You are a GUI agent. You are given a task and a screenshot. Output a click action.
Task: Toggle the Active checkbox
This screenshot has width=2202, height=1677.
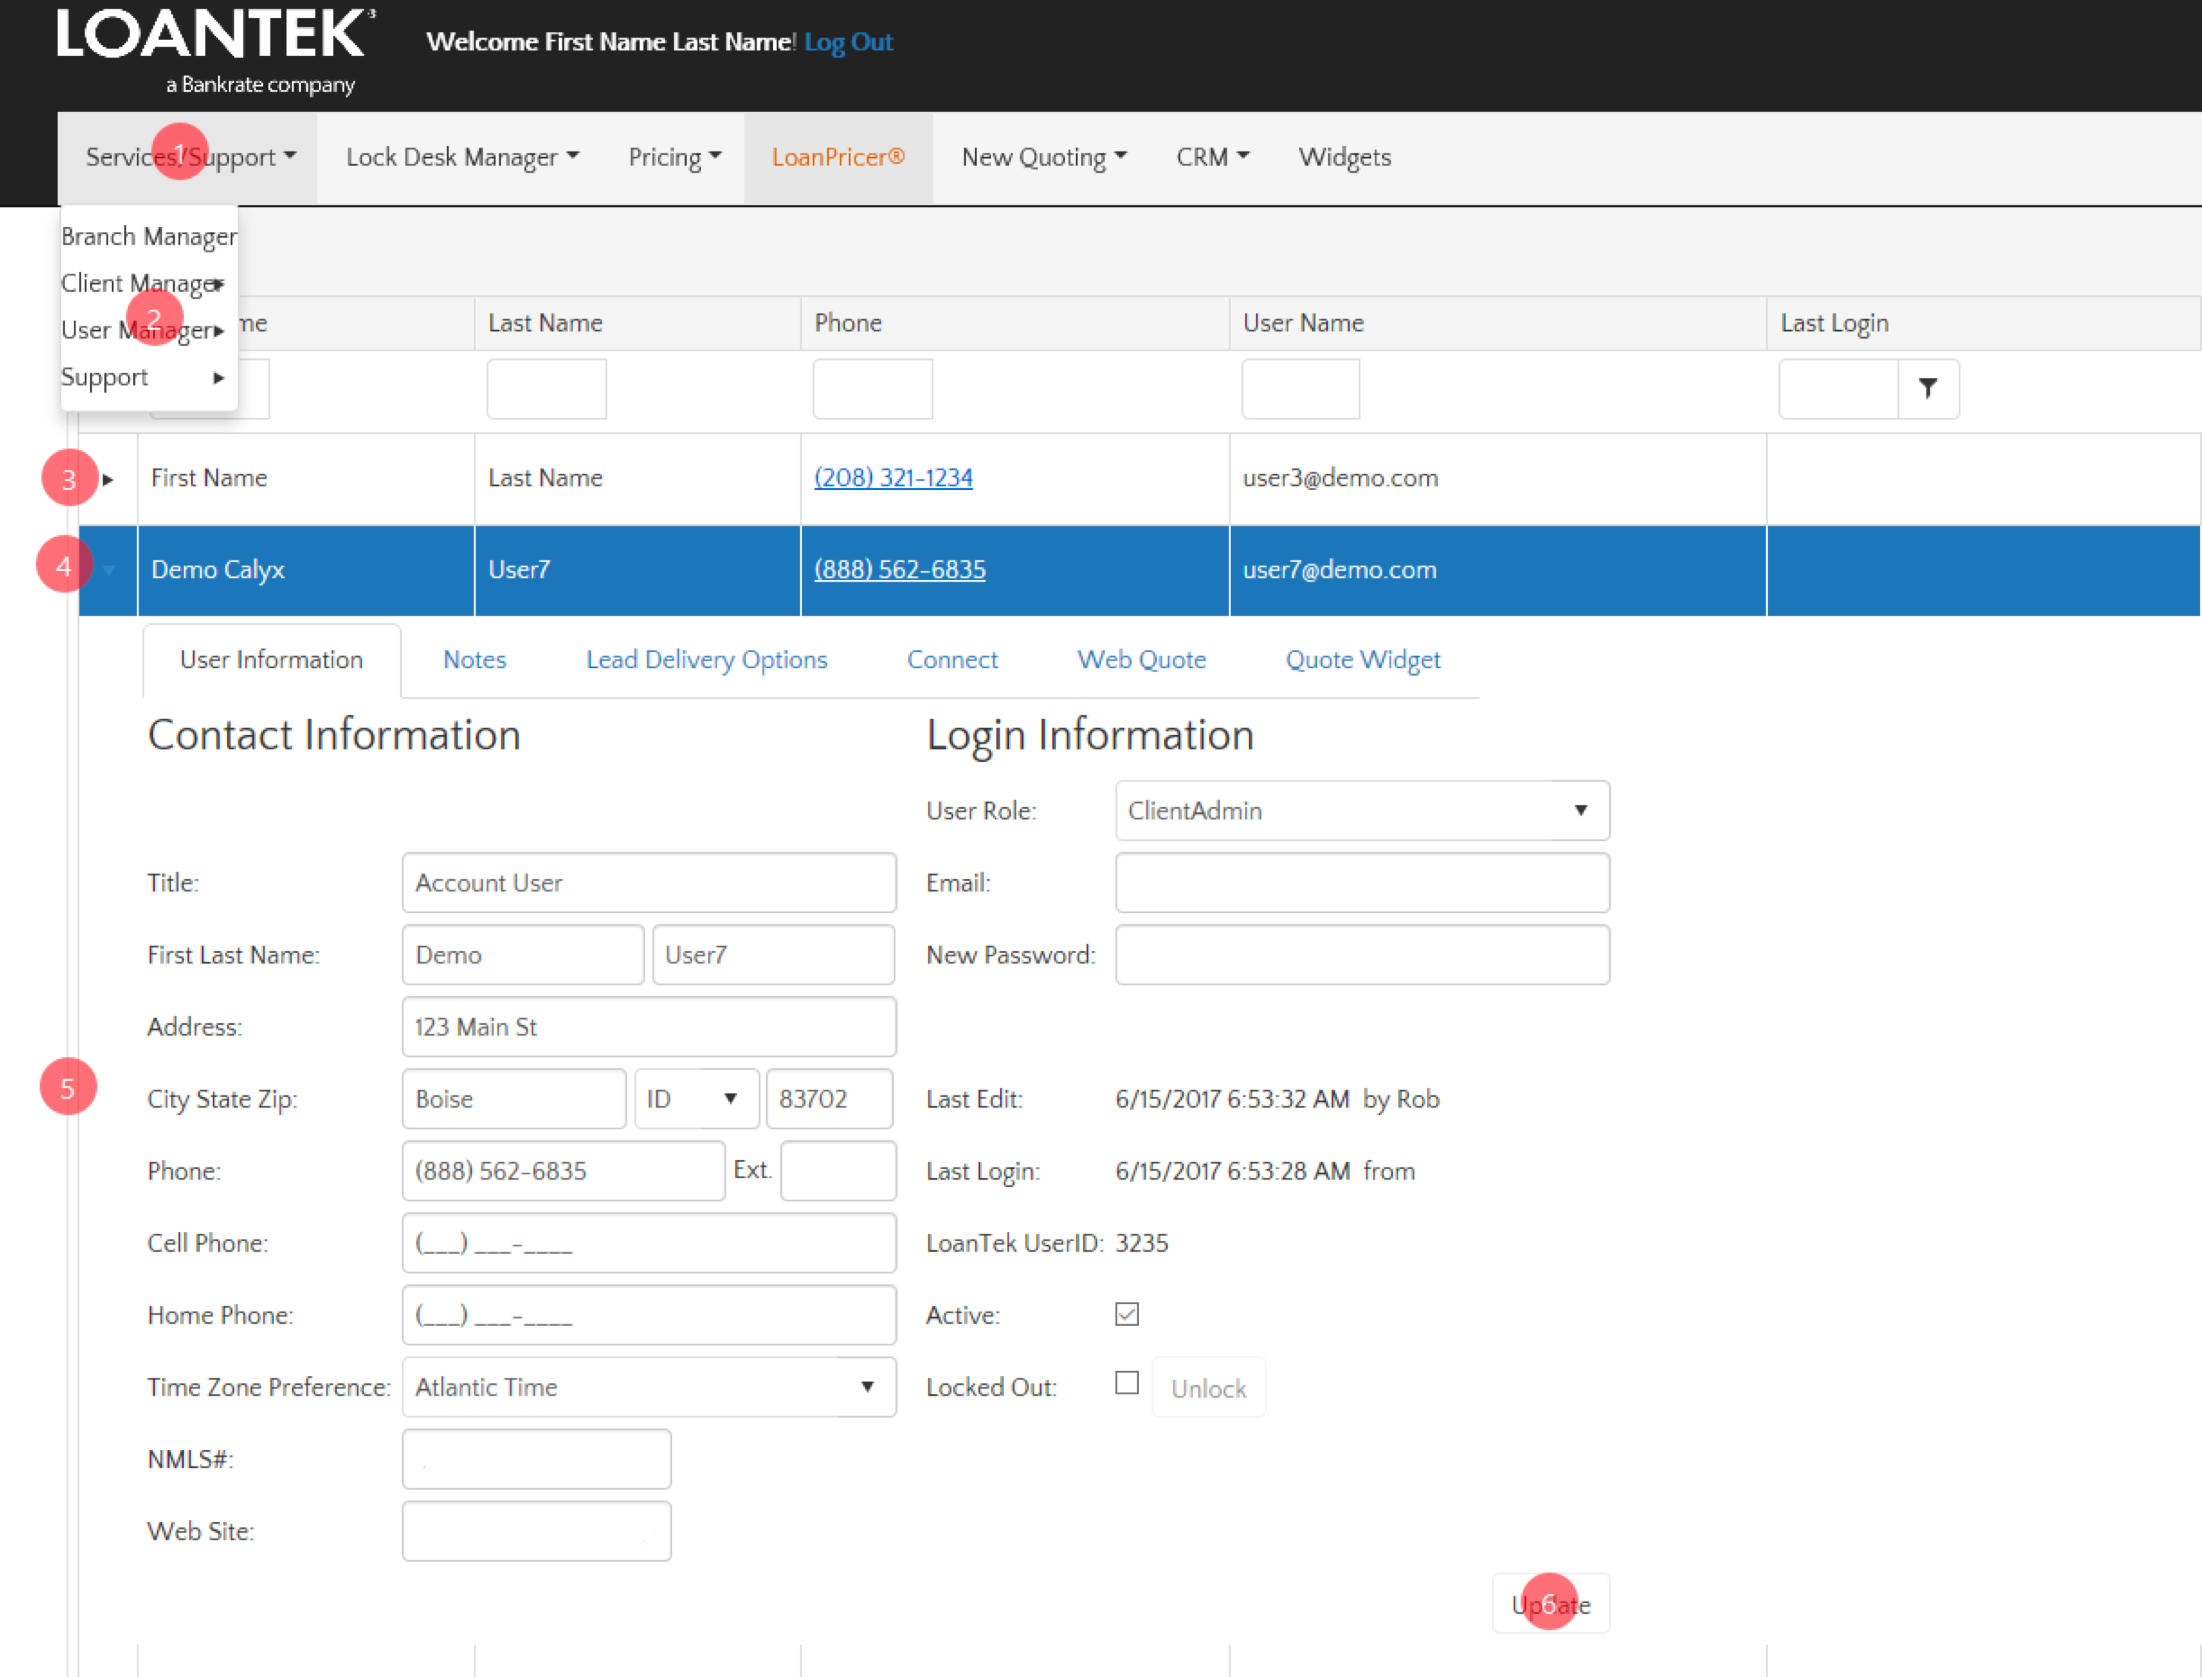1126,1314
